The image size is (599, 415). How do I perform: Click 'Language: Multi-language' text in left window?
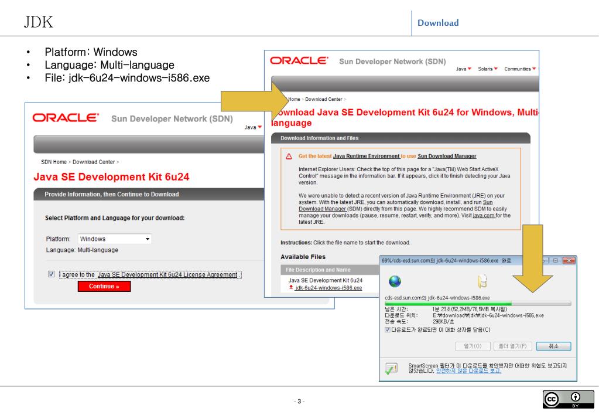pos(82,250)
